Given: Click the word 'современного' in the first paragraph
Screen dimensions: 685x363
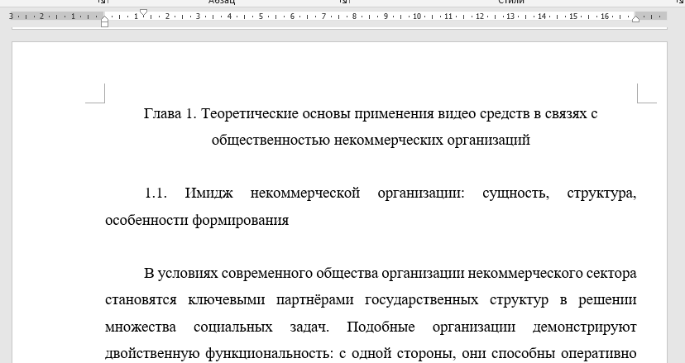Looking at the screenshot, I should click(x=267, y=274).
